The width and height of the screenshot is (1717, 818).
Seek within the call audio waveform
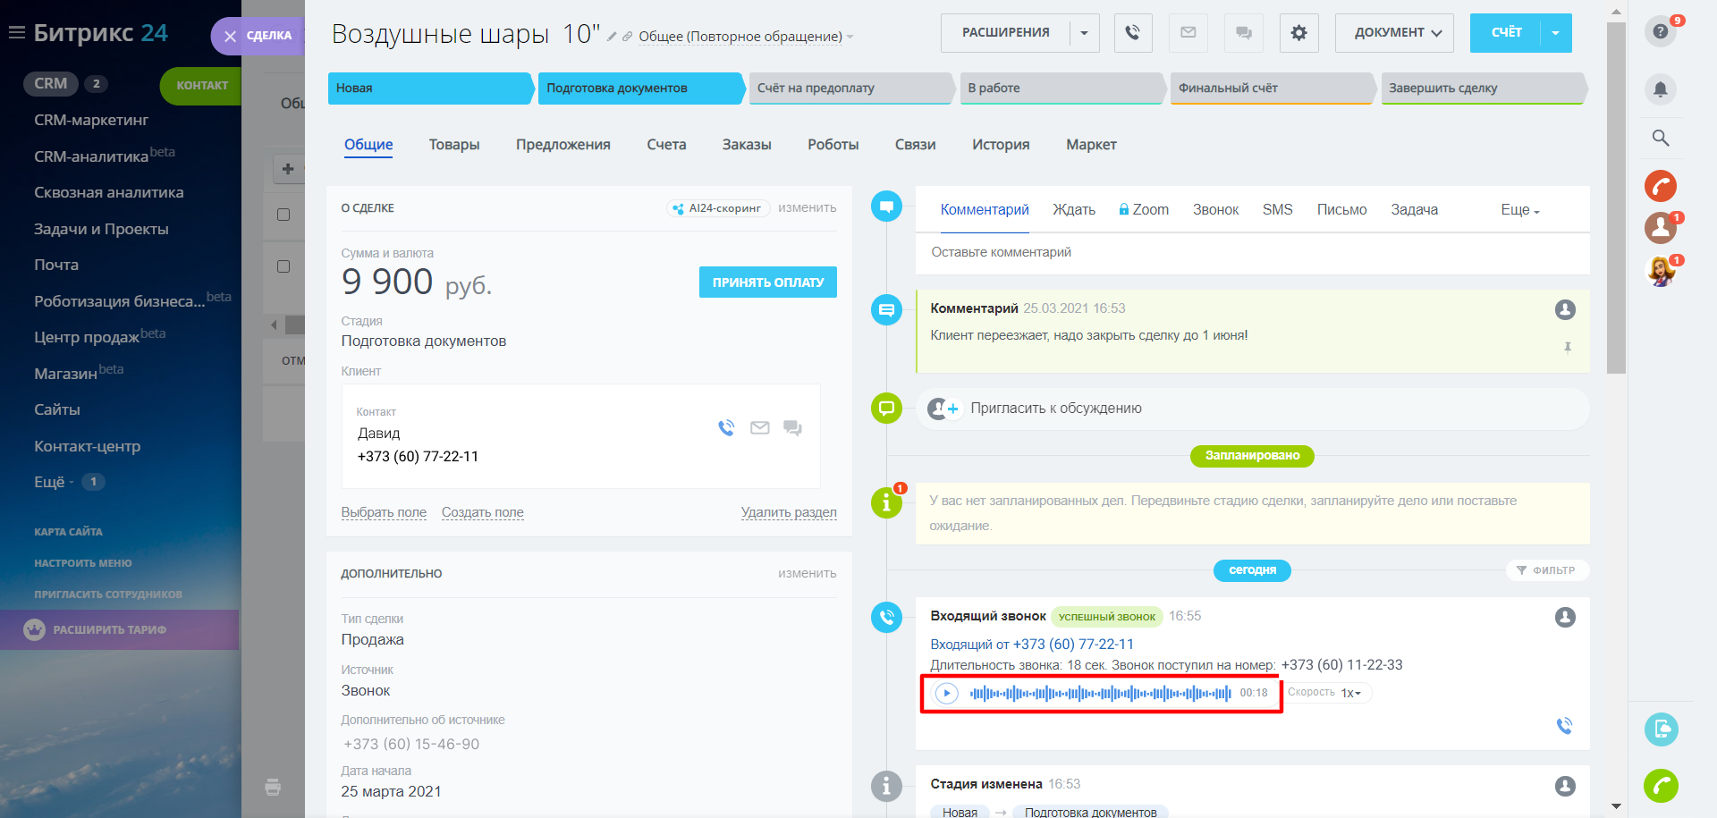point(1100,693)
